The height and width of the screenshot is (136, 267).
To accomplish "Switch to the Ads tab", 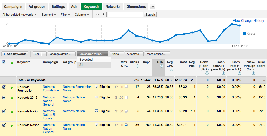I will 74,7.
